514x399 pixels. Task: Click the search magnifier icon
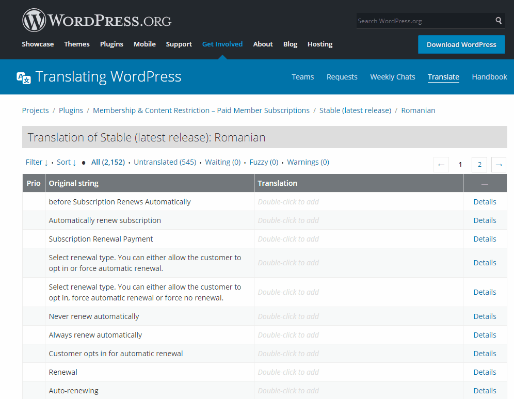499,21
